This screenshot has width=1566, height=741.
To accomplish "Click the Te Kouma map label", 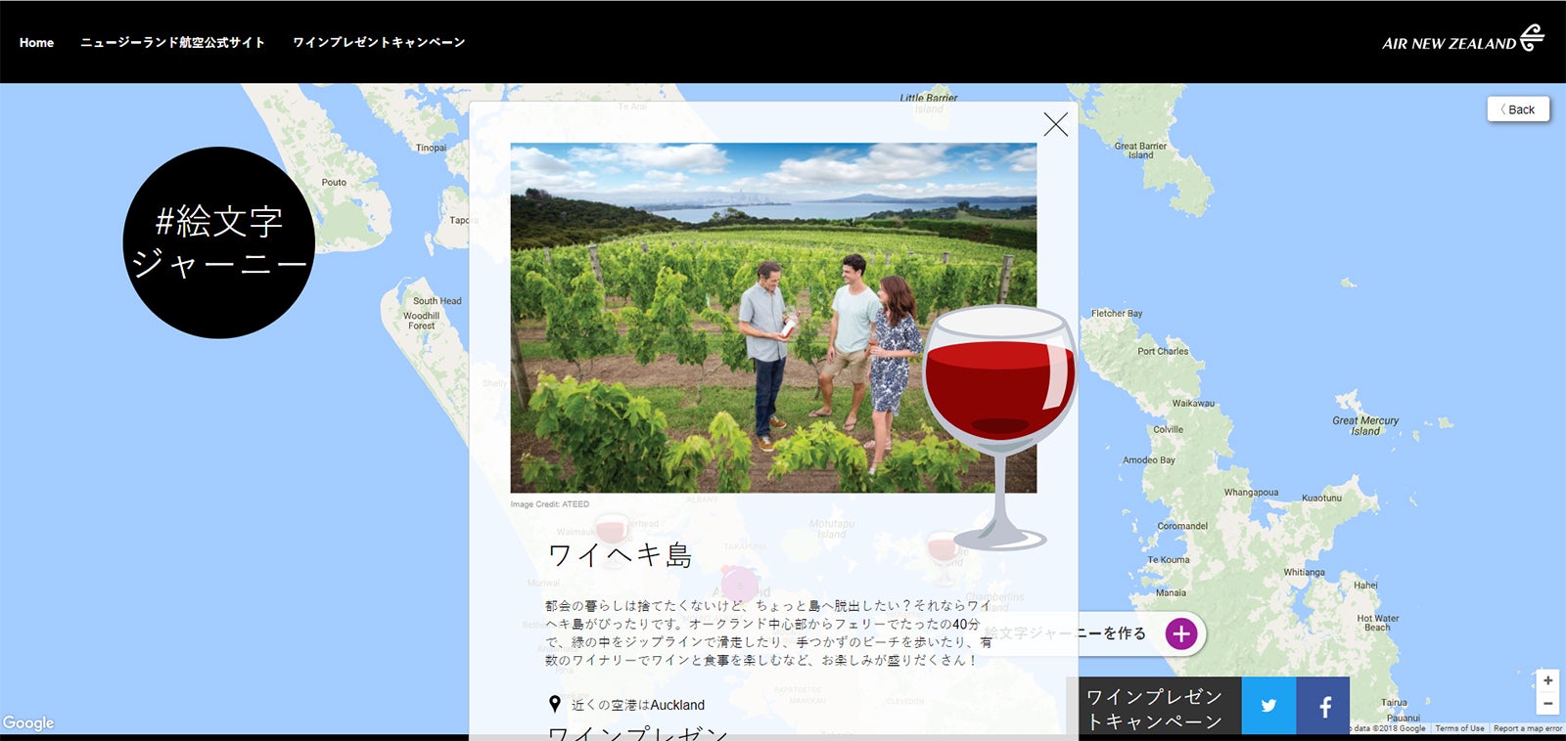I will coord(1169,560).
